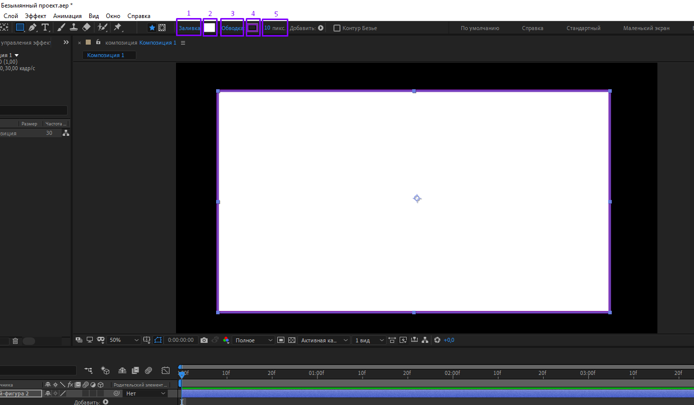The image size is (694, 405).
Task: Toggle Draft 3D in timeline
Action: coord(105,370)
